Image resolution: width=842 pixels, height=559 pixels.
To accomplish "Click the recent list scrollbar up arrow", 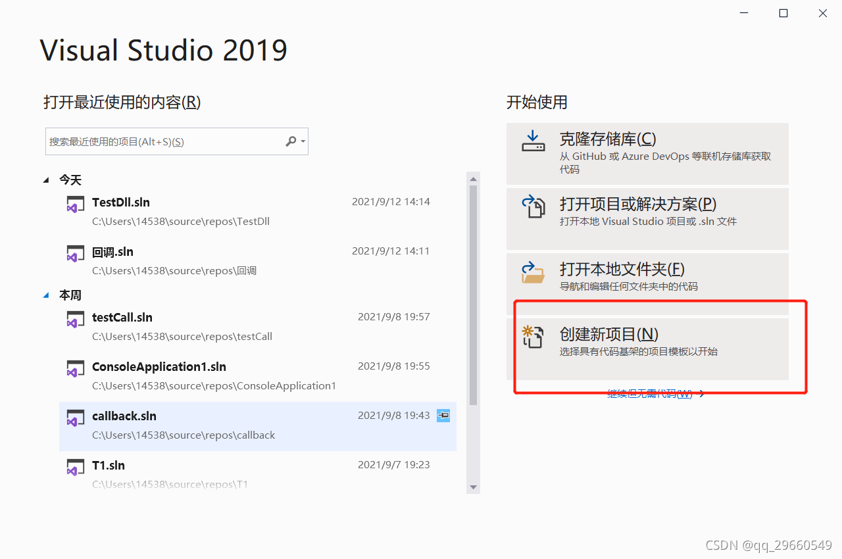I will click(473, 178).
